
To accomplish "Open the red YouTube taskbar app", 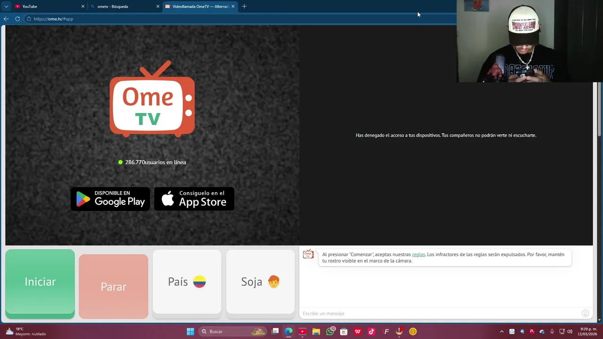I will click(x=302, y=331).
